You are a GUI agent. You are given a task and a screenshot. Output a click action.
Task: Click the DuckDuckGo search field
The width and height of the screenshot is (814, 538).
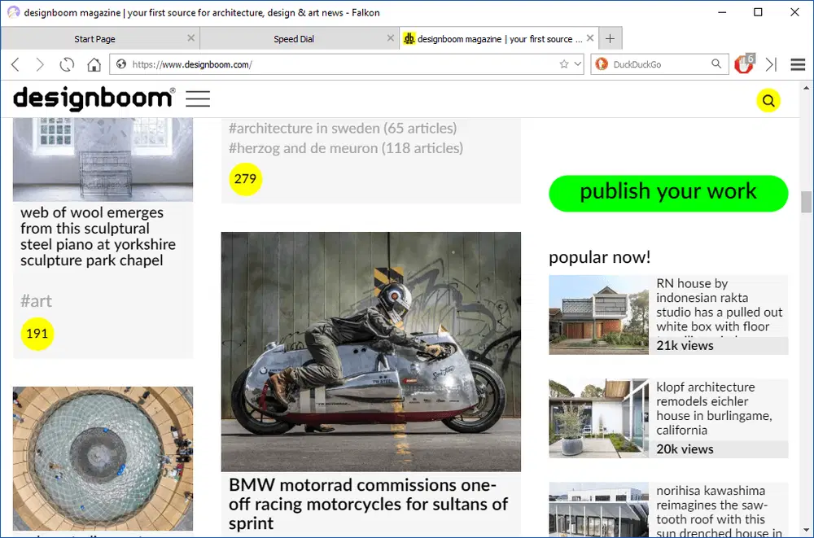659,64
